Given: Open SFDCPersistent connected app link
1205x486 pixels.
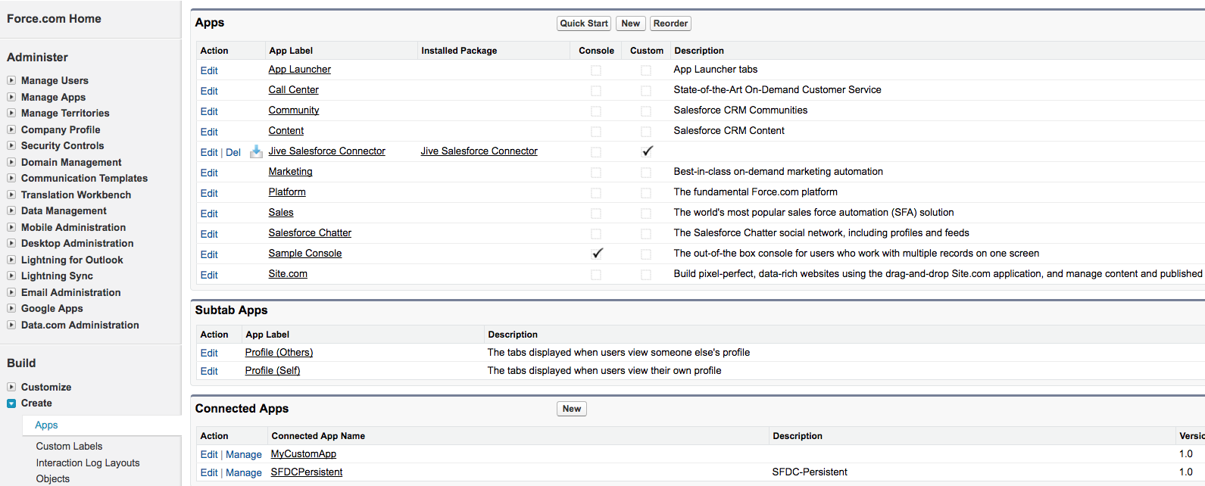Looking at the screenshot, I should [x=307, y=472].
